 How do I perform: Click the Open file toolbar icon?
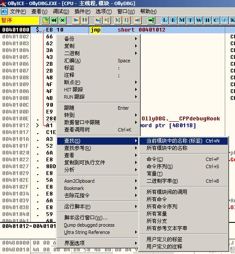[45, 20]
